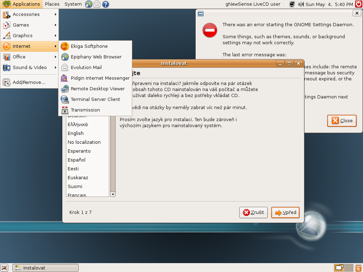This screenshot has height=272, width=363.
Task: Launch Terminal Server Client
Action: point(95,100)
